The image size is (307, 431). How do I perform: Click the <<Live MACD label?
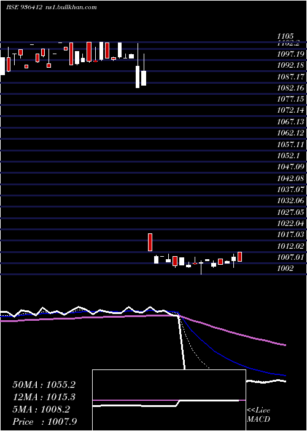pos(258,415)
